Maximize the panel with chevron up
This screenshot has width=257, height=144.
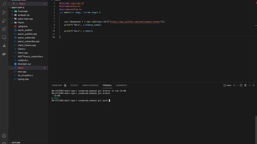coord(250,85)
